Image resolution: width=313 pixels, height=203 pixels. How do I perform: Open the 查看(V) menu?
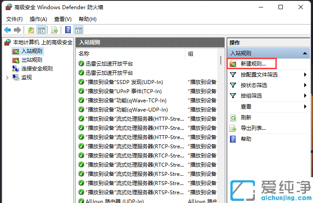[63, 19]
